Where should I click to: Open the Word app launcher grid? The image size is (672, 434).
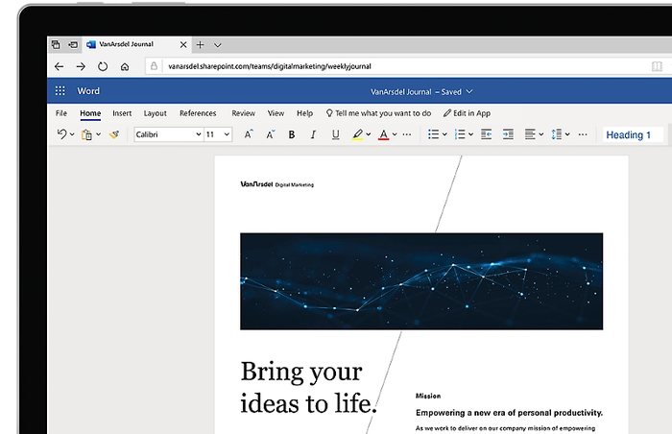pyautogui.click(x=60, y=92)
